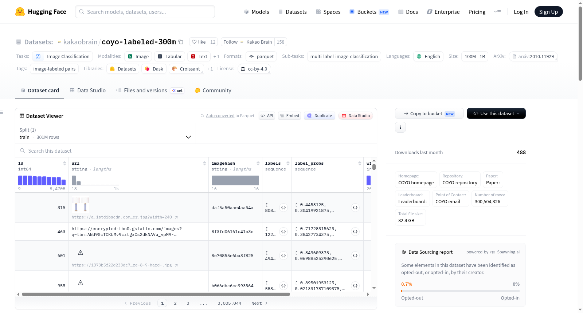
Task: Open the Auto-converted to Parquet link
Action: click(220, 116)
